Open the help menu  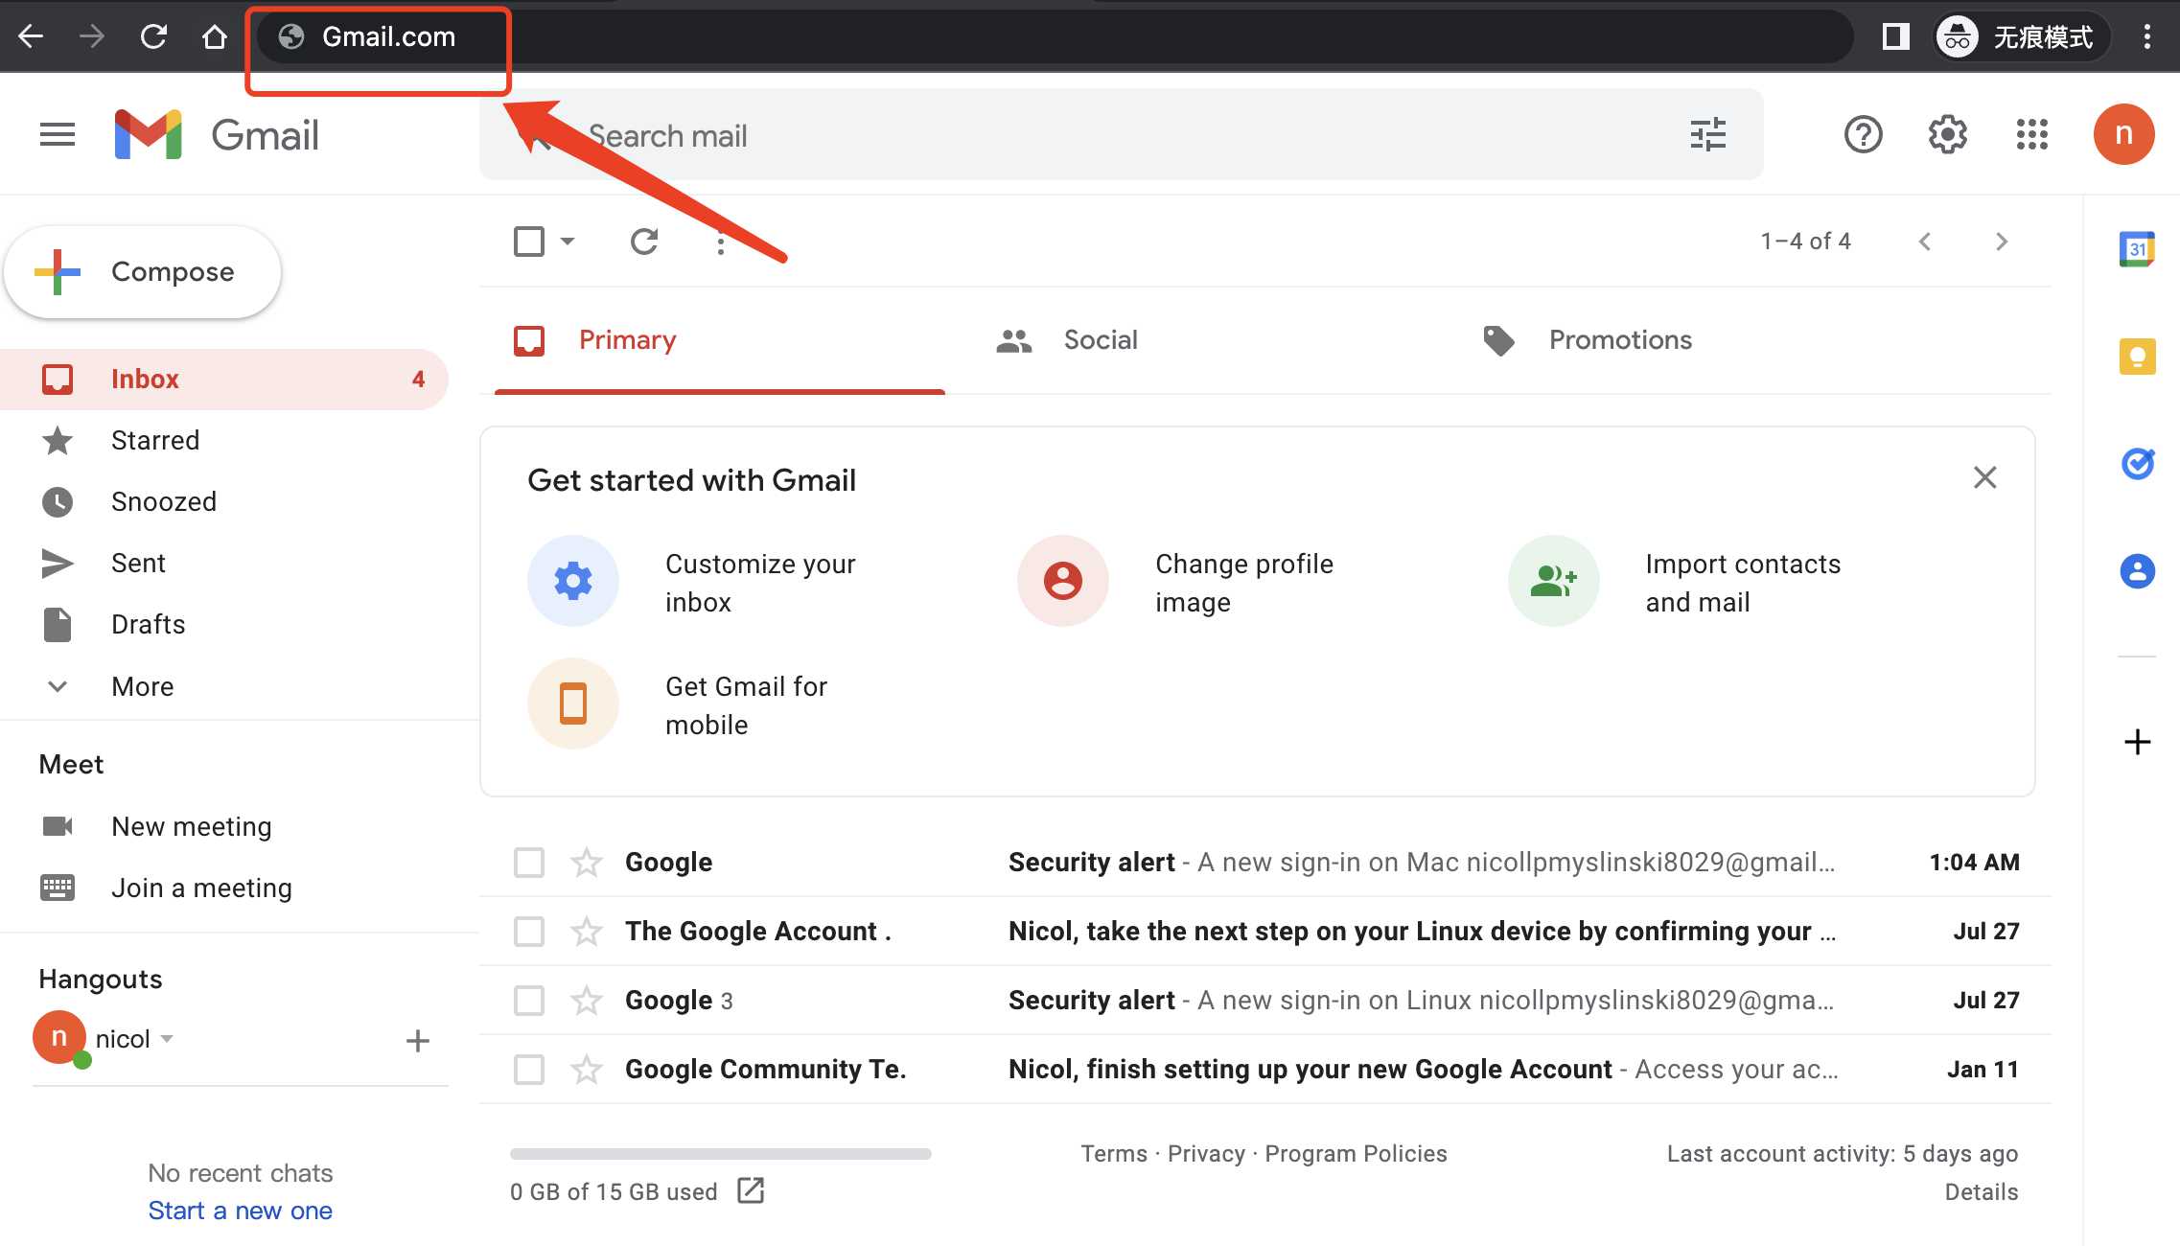(1864, 134)
